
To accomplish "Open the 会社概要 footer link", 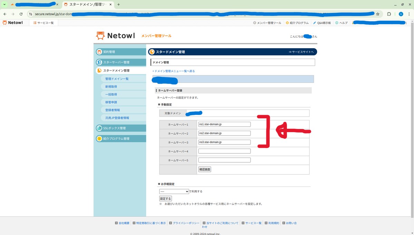I will click(x=124, y=223).
